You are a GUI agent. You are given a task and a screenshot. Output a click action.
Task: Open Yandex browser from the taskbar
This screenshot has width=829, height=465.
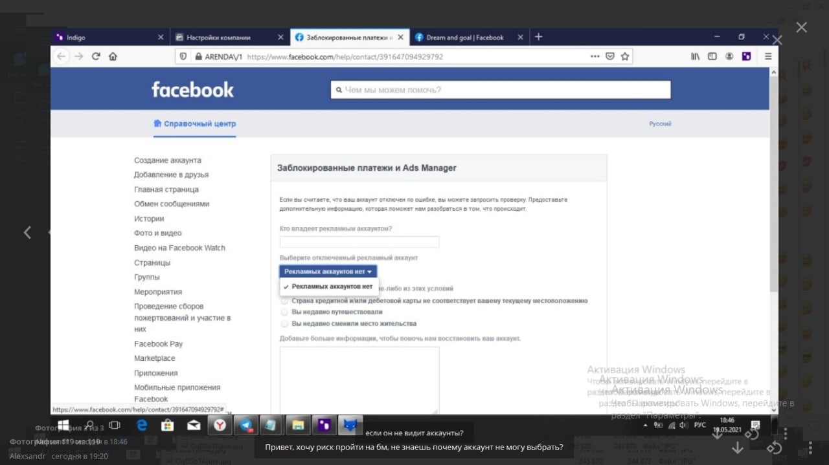pos(220,425)
